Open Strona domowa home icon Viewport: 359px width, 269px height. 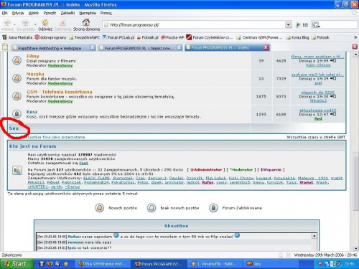(86, 22)
